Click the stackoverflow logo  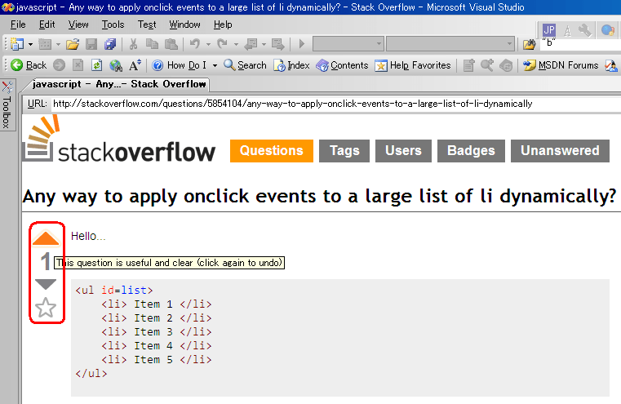(120, 139)
